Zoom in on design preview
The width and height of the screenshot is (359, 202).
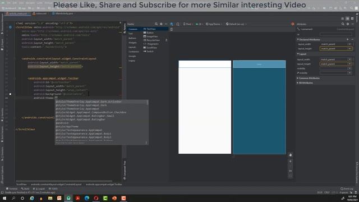[x=291, y=162]
